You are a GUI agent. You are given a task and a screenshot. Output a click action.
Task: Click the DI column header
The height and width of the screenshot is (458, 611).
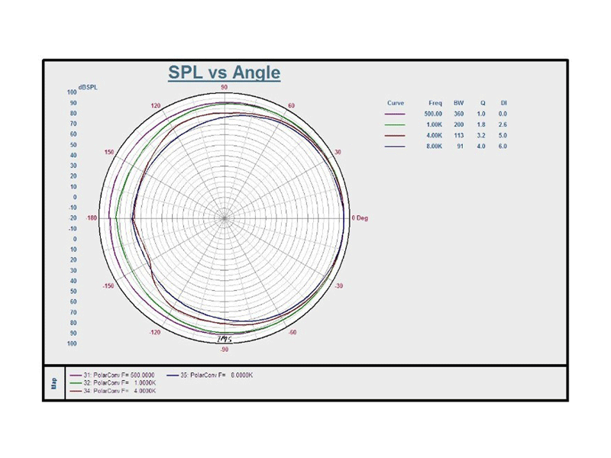pos(503,102)
